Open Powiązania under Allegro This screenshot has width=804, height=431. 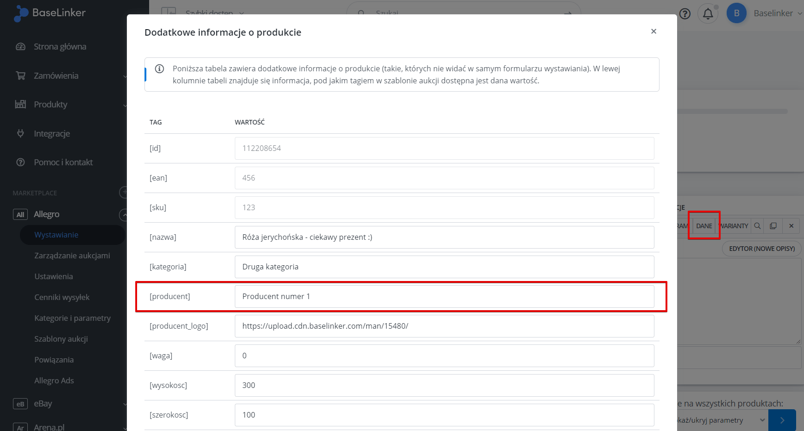[54, 360]
